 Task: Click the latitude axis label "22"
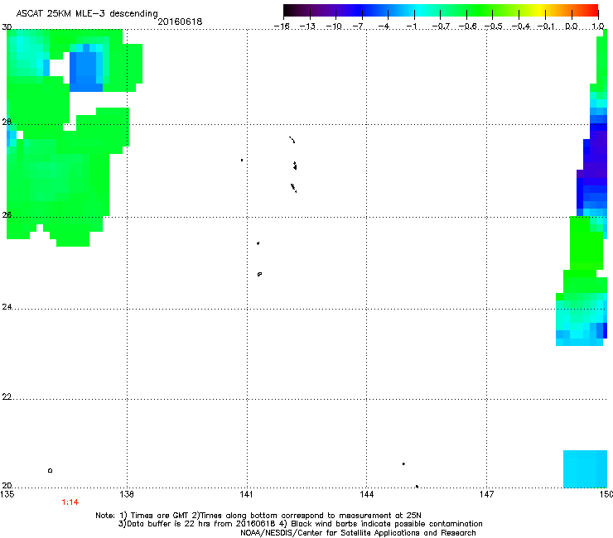point(7,397)
